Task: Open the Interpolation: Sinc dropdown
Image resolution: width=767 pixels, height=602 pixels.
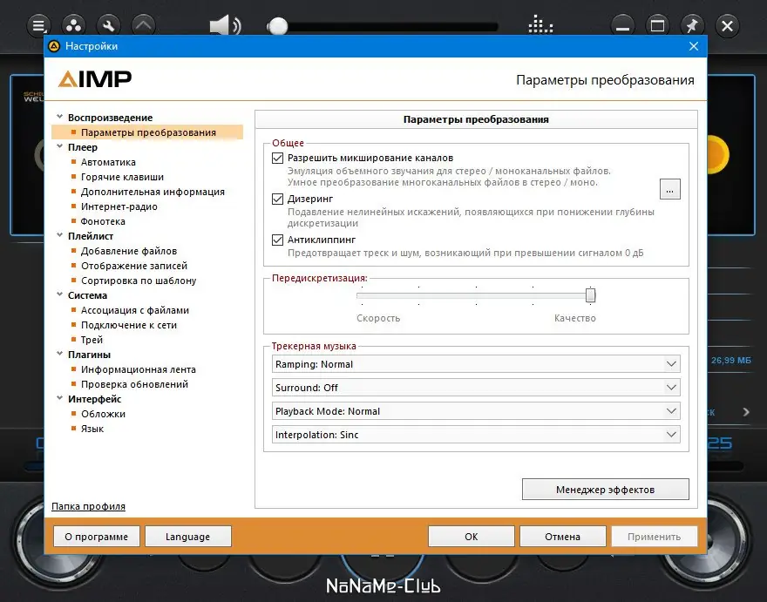Action: (476, 434)
